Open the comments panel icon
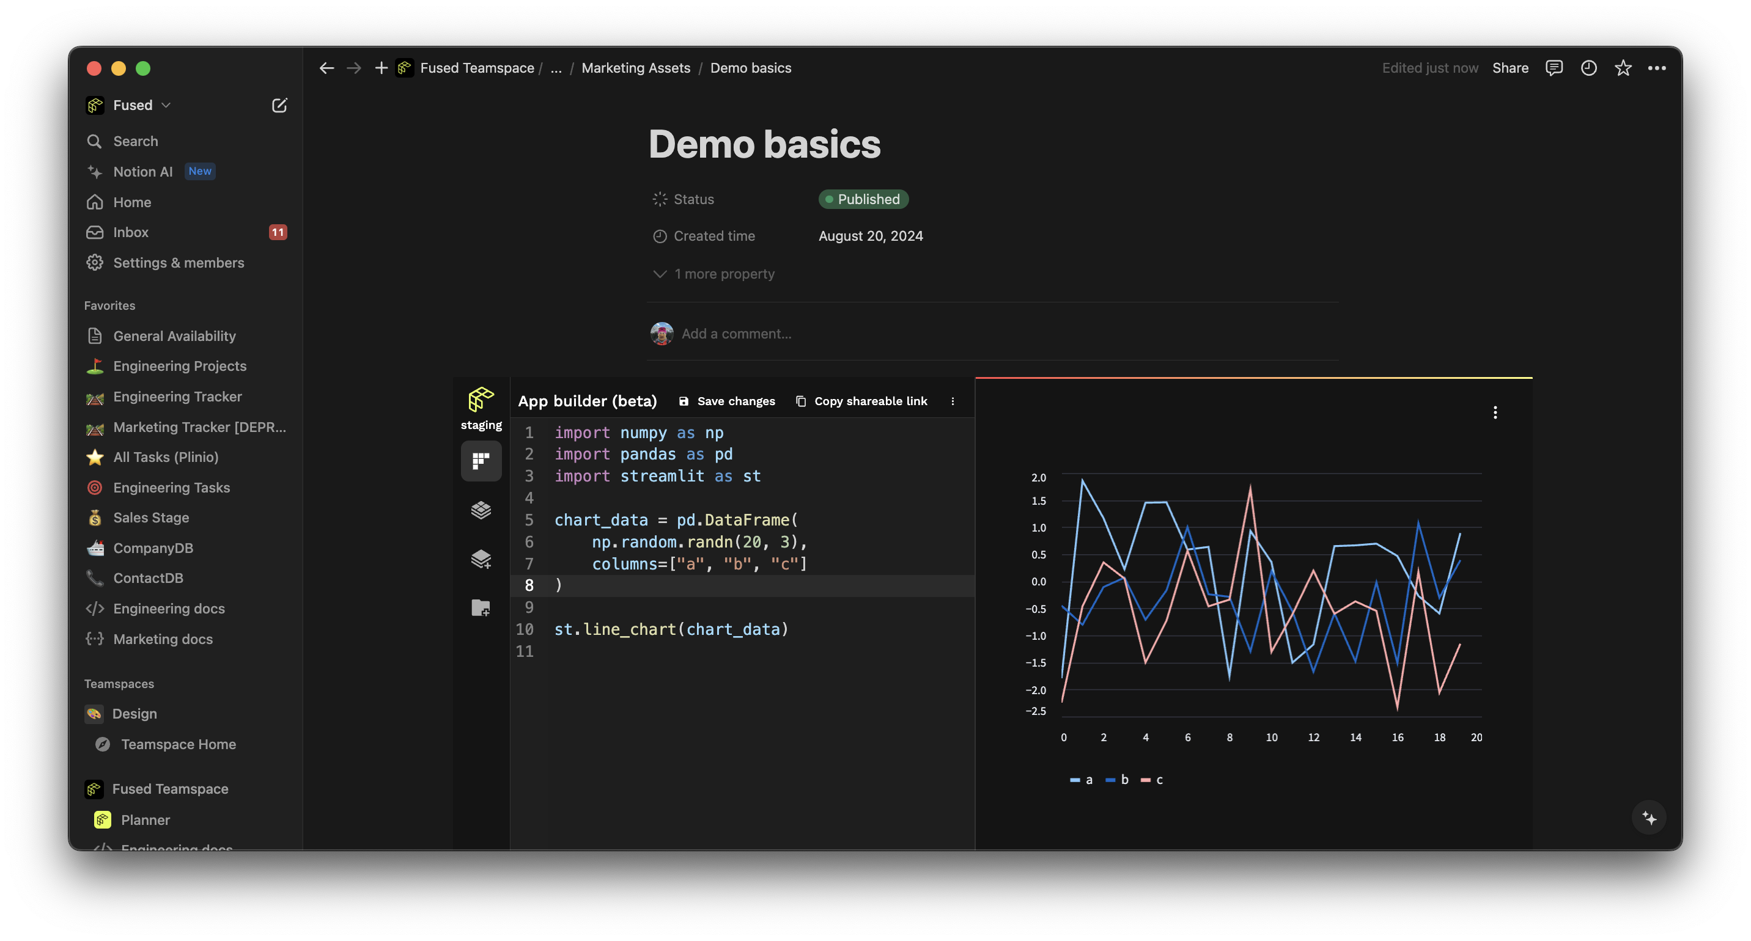The height and width of the screenshot is (941, 1751). 1554,68
